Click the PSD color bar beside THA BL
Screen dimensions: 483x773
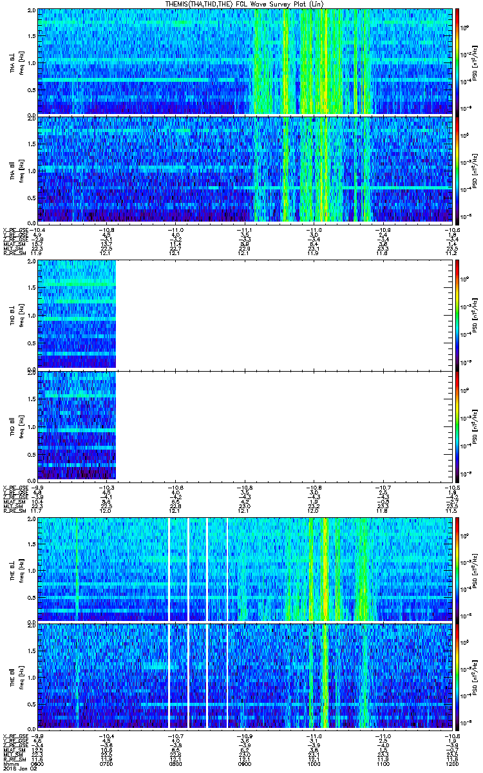coord(457,61)
